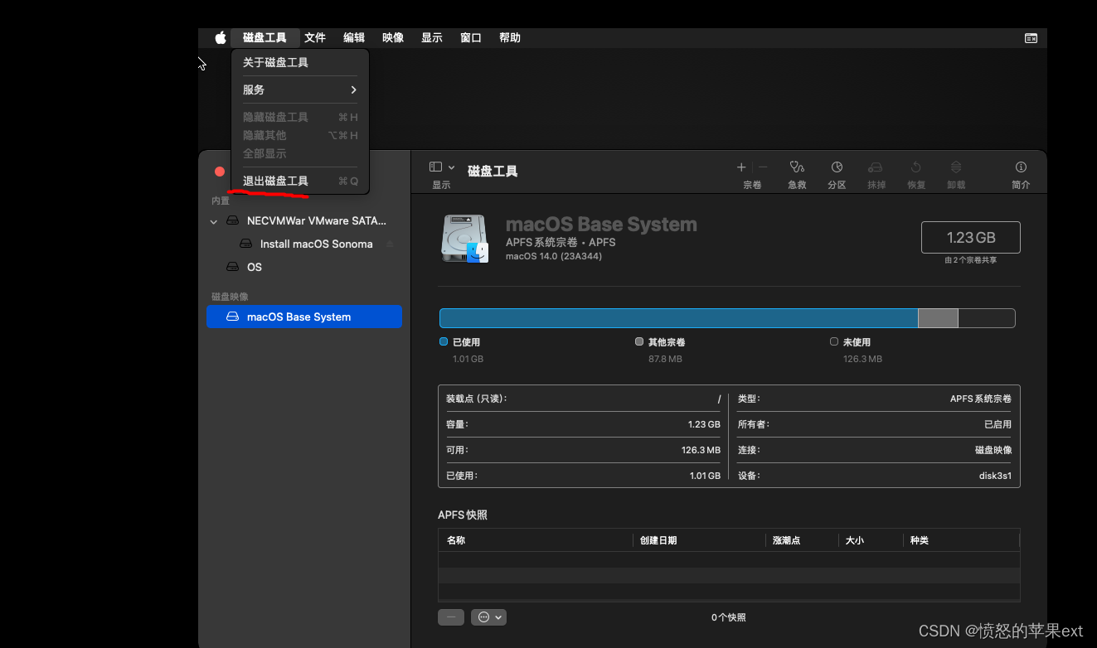Click the 未使用 legend swatch

(834, 341)
